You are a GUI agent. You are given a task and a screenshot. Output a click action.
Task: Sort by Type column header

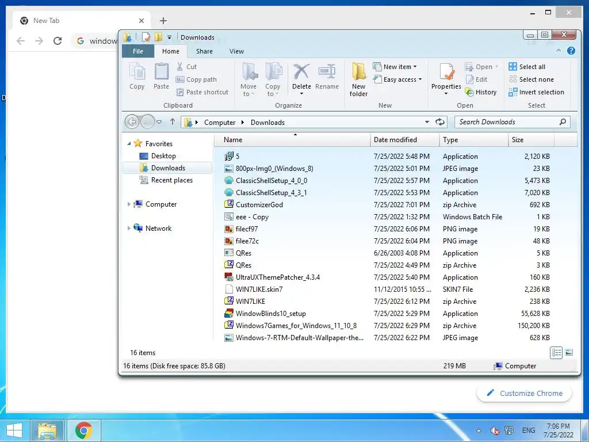click(473, 140)
